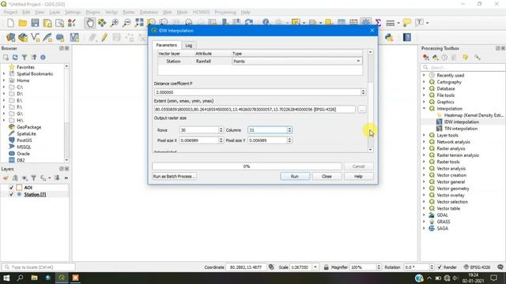
Task: Refresh the Browser panel
Action: 15,58
